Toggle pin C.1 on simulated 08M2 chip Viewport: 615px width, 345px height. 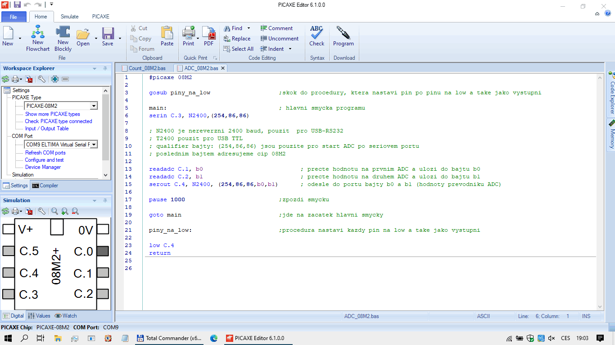click(103, 273)
